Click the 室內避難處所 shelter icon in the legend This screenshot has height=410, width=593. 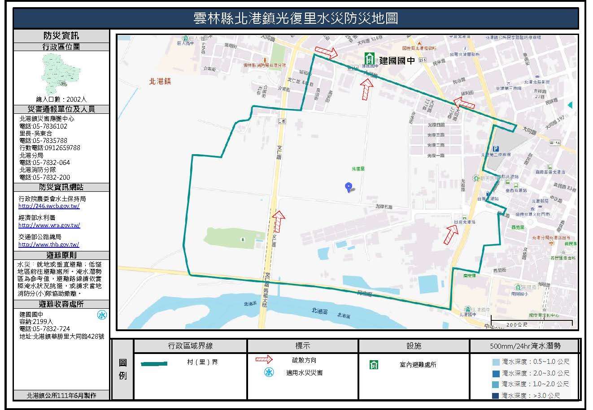tap(374, 365)
